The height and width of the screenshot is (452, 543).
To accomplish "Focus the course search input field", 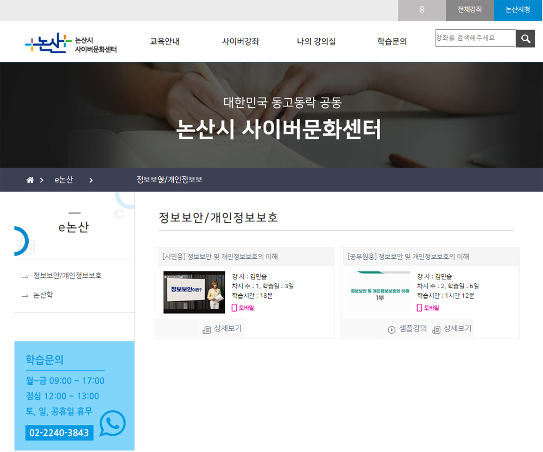I will point(476,38).
